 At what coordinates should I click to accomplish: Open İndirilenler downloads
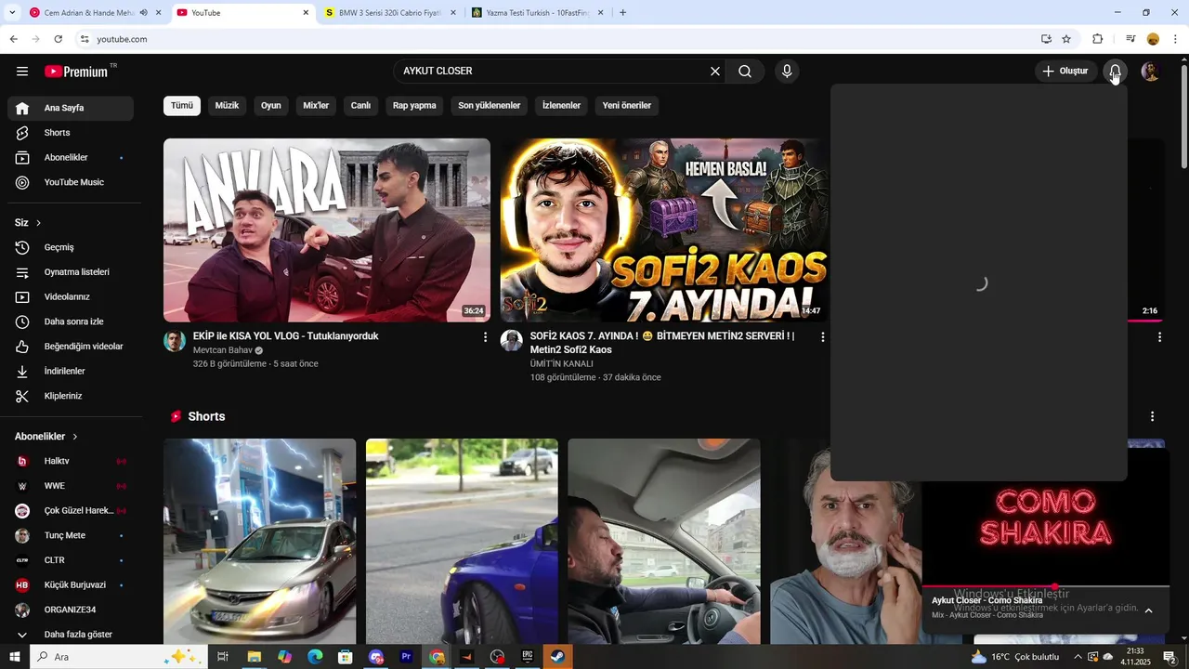(71, 372)
